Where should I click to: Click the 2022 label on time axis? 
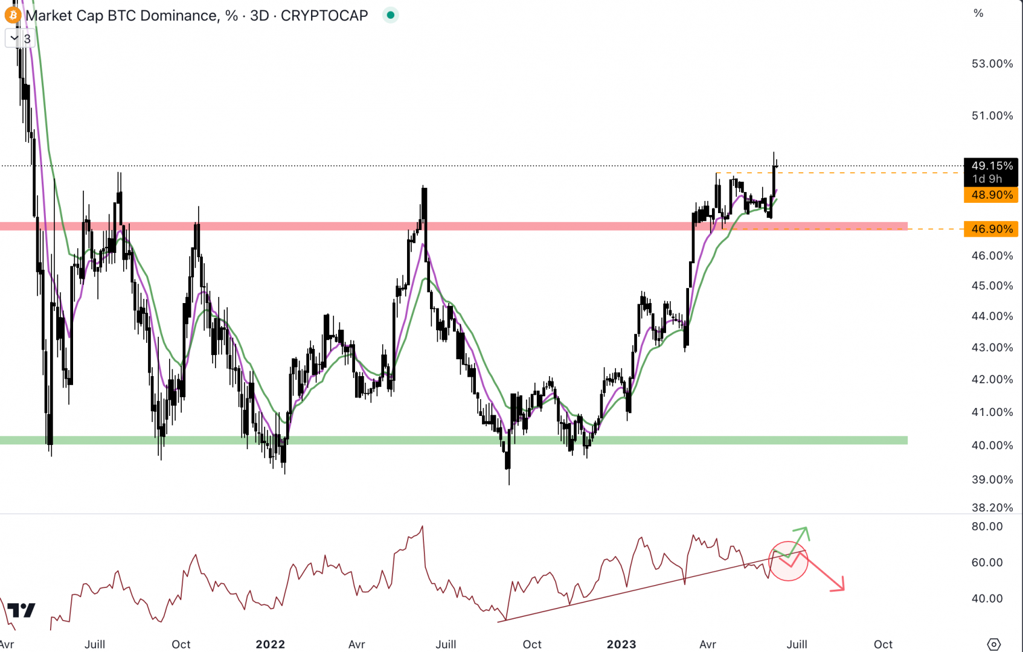click(x=270, y=644)
